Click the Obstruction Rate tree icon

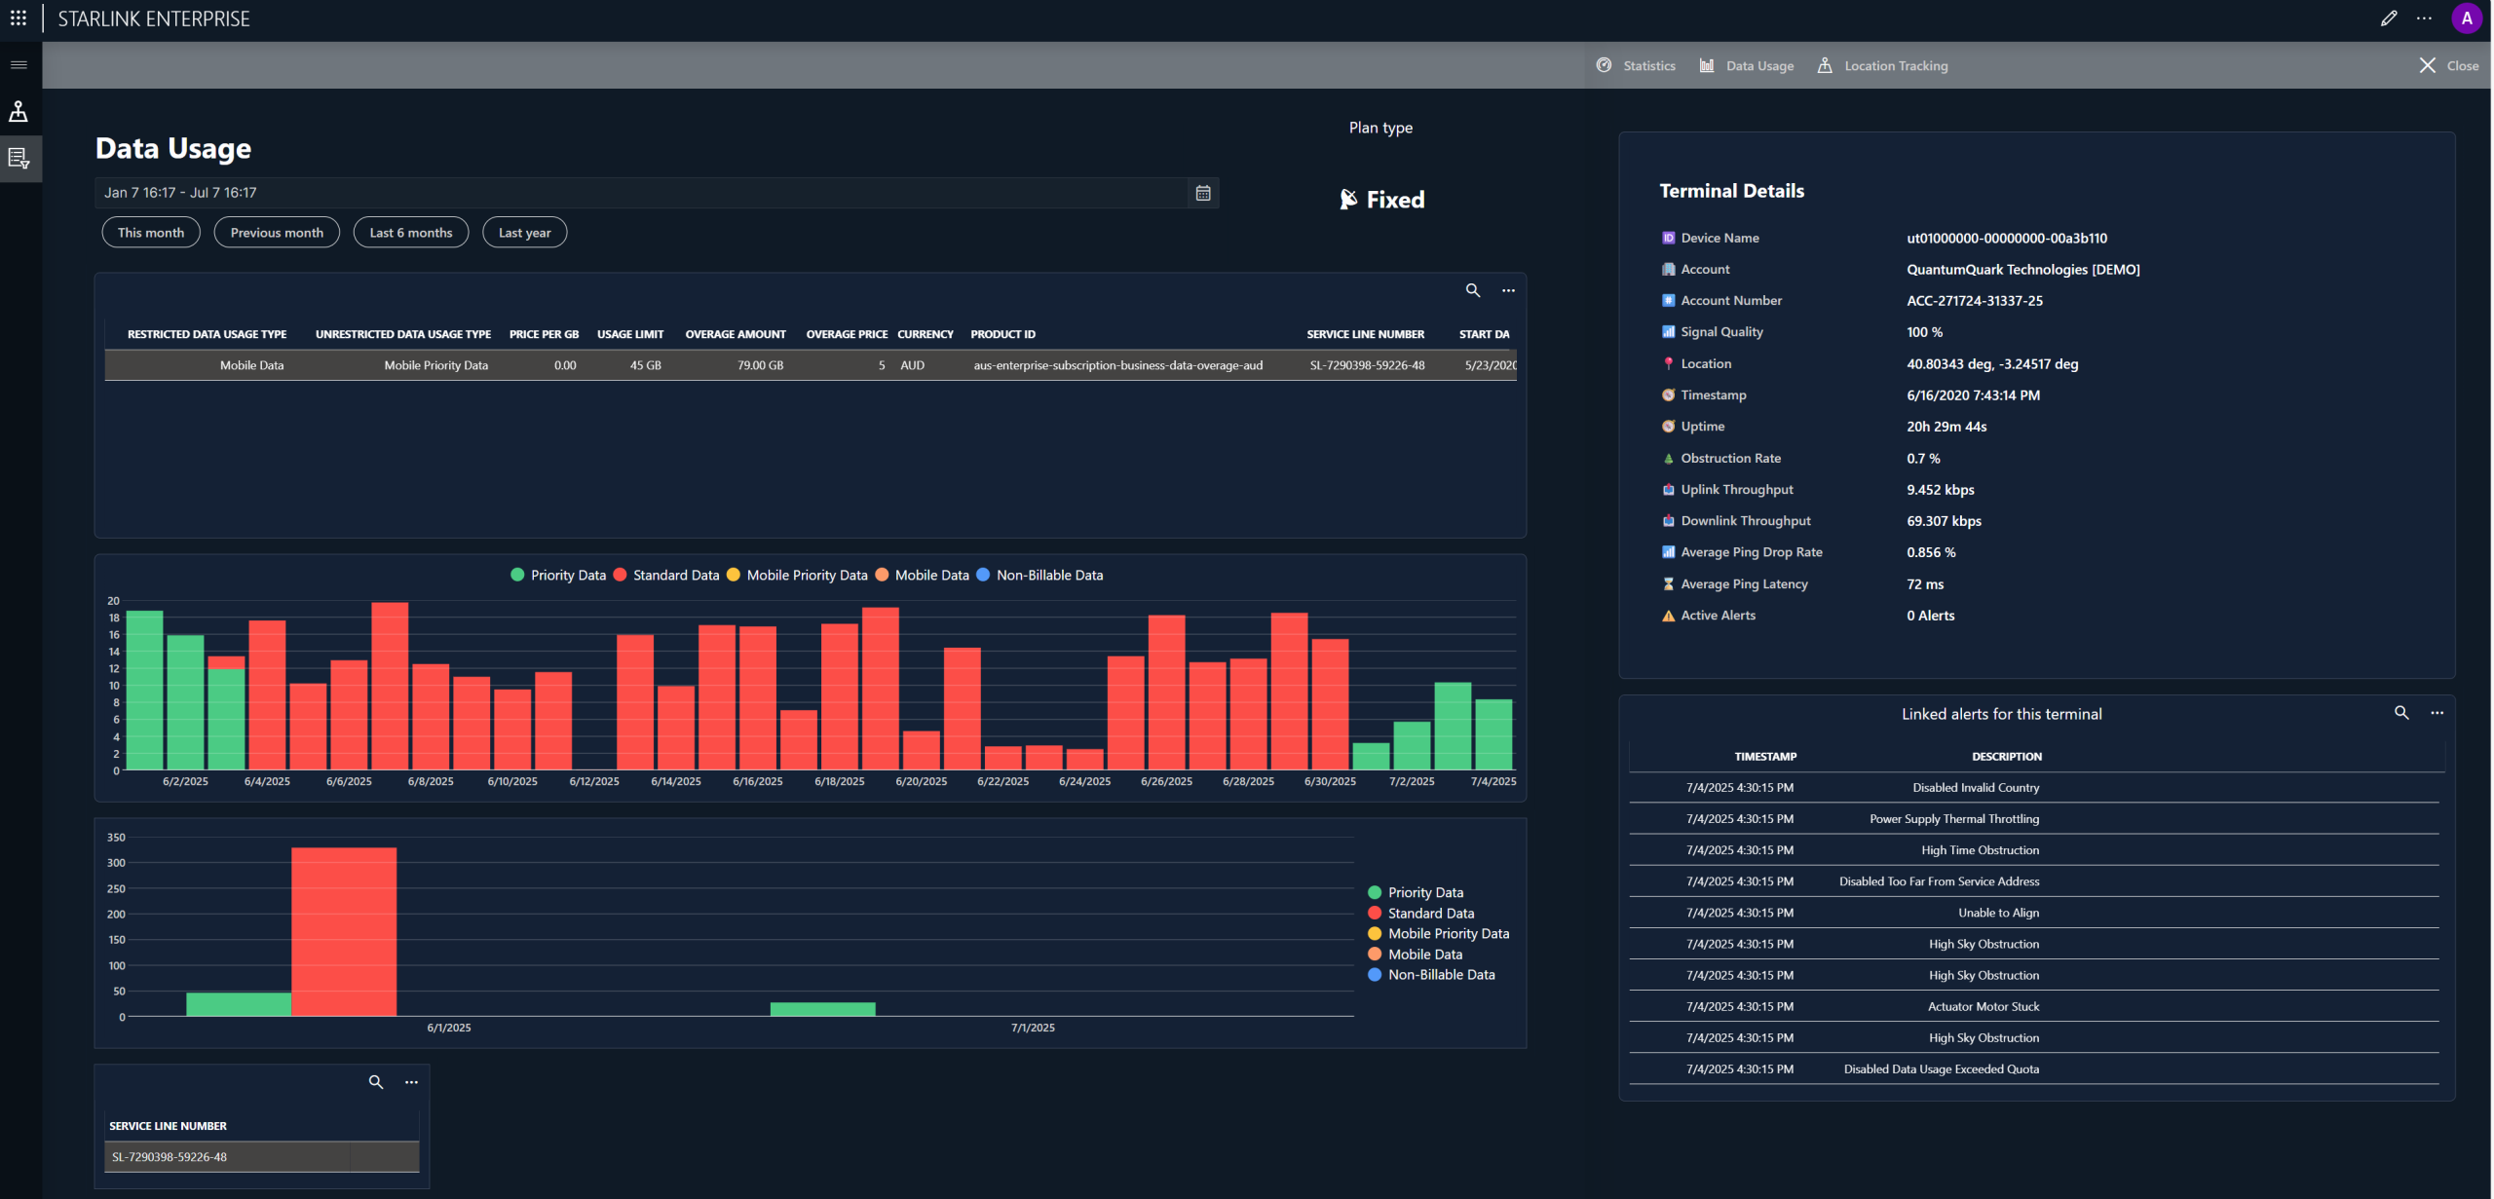click(1668, 459)
